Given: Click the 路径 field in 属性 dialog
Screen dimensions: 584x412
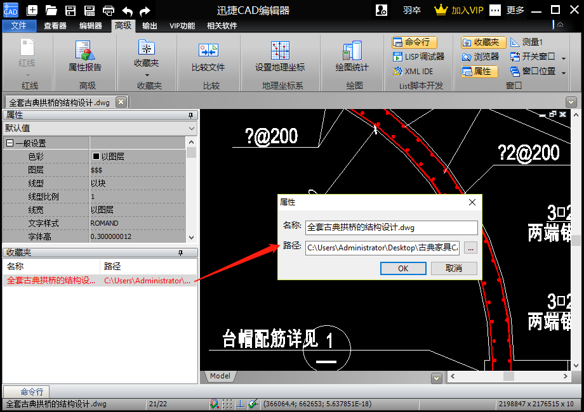Looking at the screenshot, I should pyautogui.click(x=382, y=248).
